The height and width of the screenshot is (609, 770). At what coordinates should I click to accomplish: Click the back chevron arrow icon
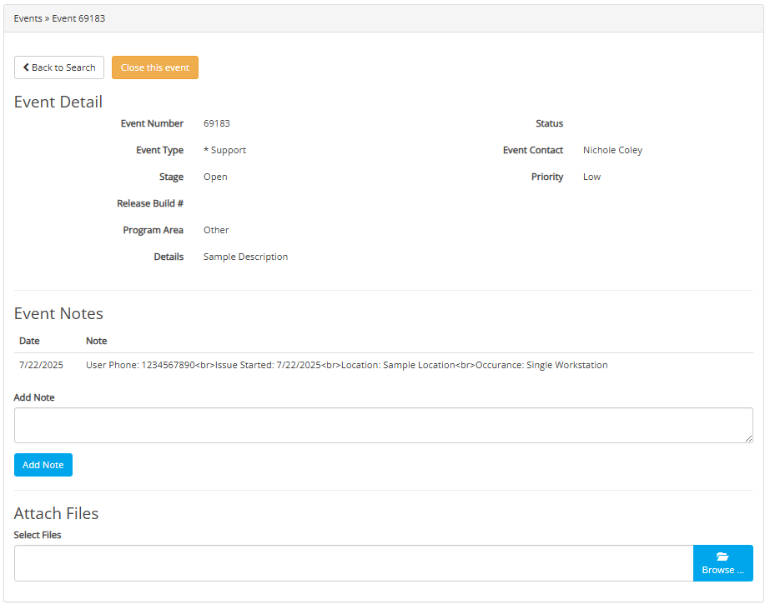point(26,67)
